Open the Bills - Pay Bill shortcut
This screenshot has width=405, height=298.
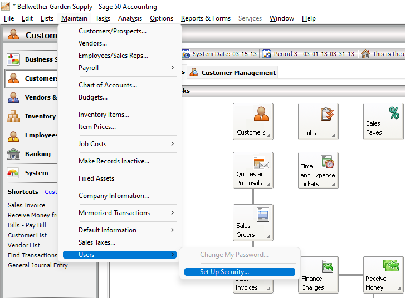tap(27, 225)
